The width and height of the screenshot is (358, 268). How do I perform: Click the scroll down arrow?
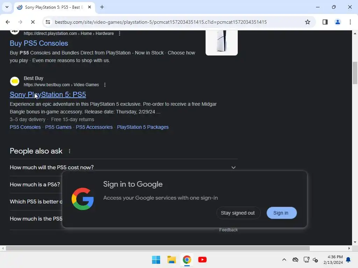point(355,242)
